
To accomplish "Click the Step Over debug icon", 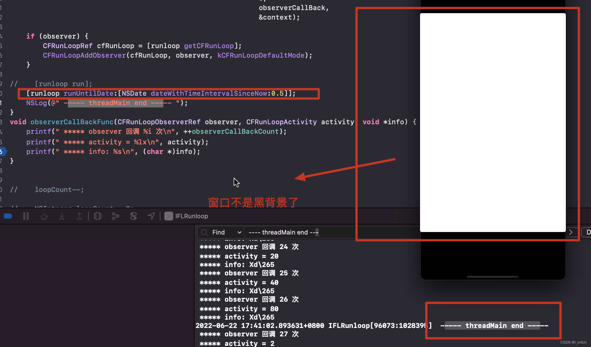I will 44,216.
